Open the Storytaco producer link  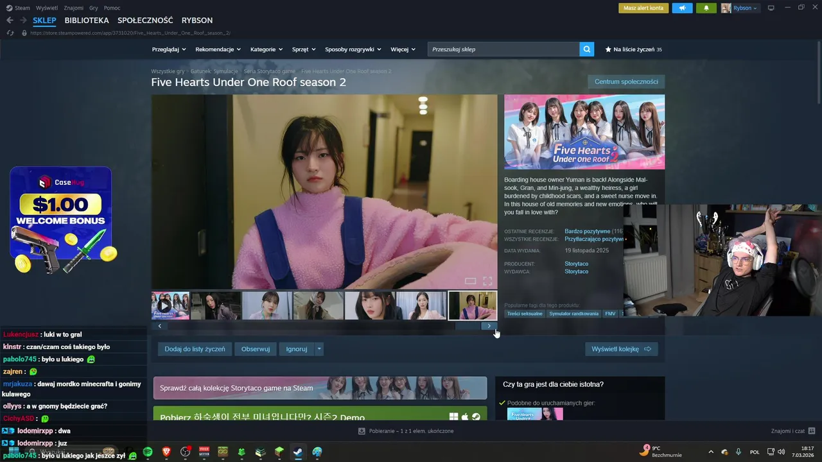click(x=576, y=264)
